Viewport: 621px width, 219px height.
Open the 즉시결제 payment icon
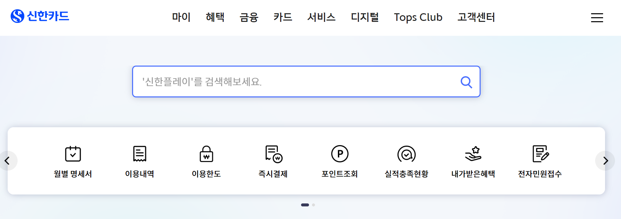coord(274,154)
